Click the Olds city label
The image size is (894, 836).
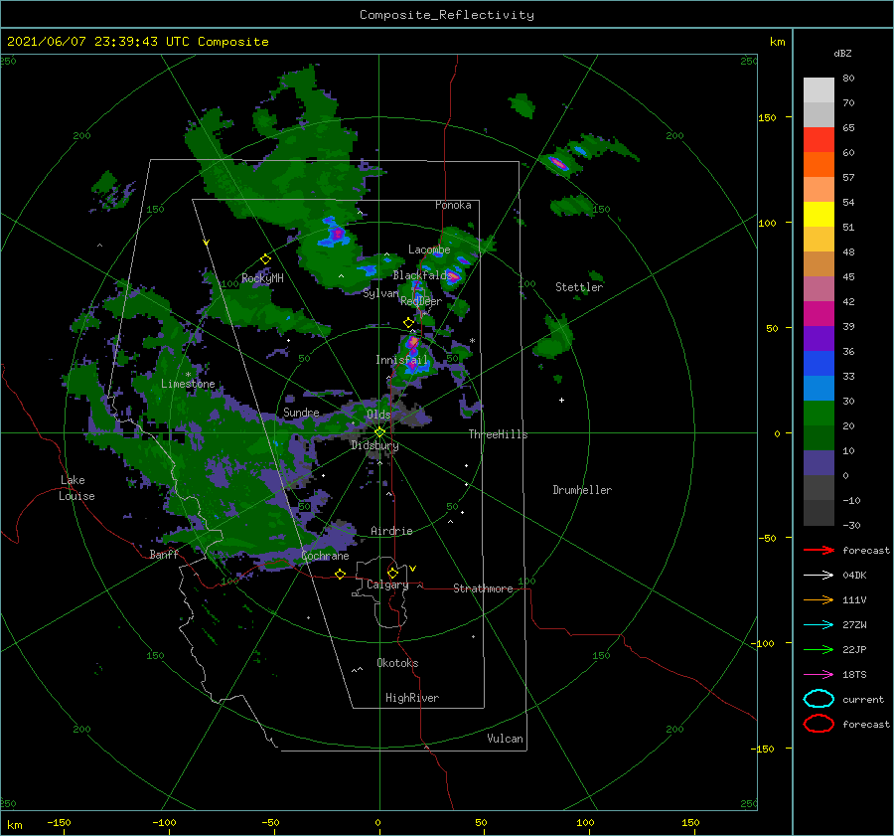coord(378,415)
